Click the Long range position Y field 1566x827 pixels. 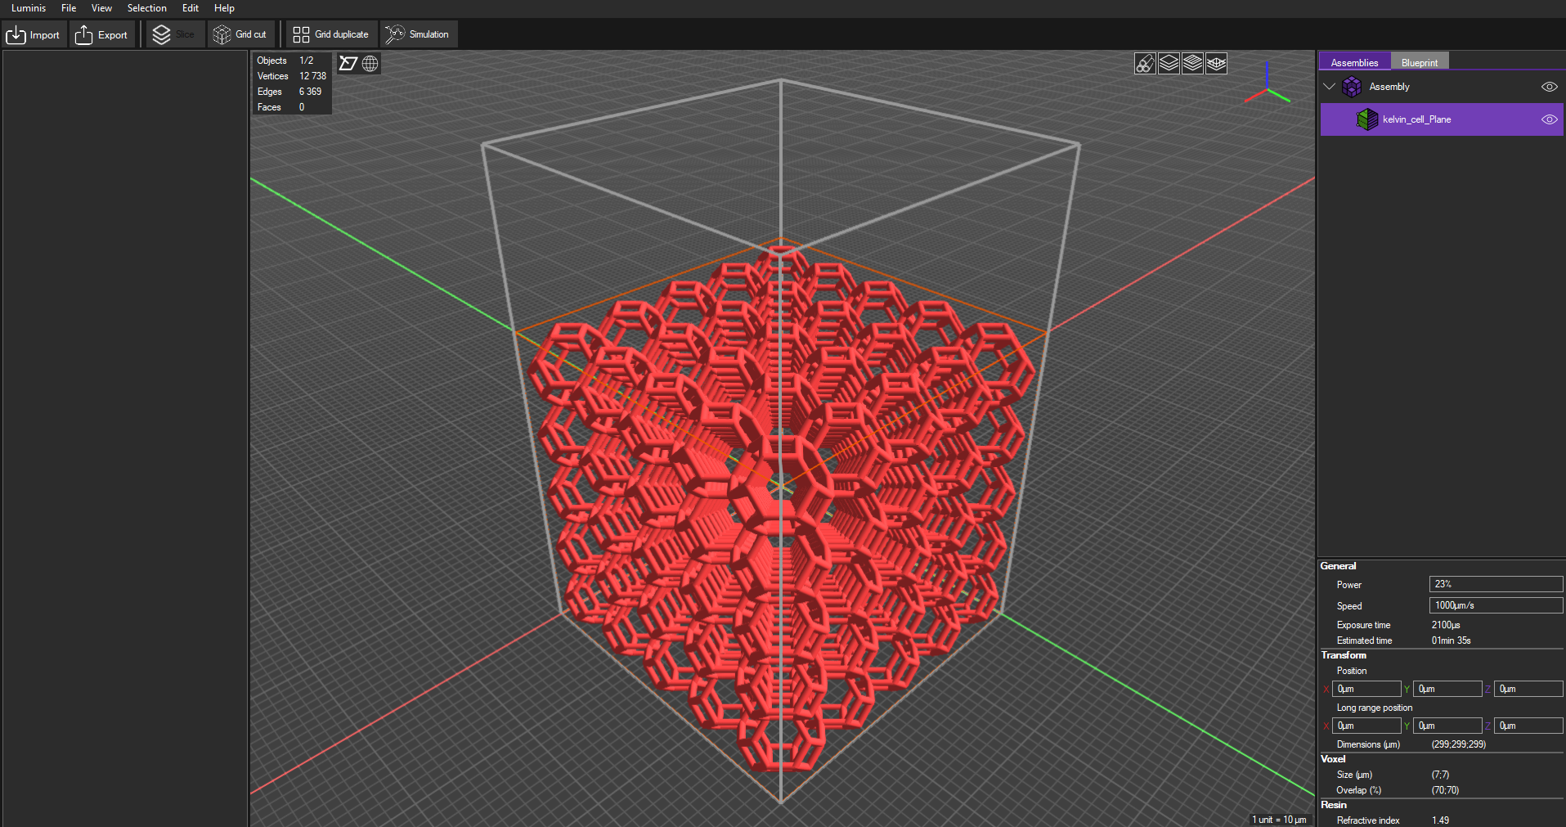pyautogui.click(x=1447, y=726)
